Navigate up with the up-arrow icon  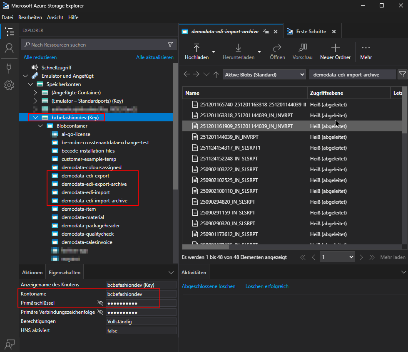(x=216, y=74)
